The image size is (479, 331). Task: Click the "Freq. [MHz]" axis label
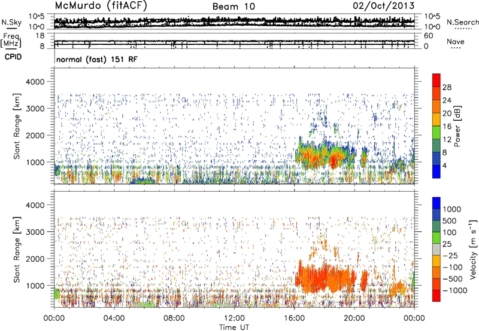[x=12, y=40]
